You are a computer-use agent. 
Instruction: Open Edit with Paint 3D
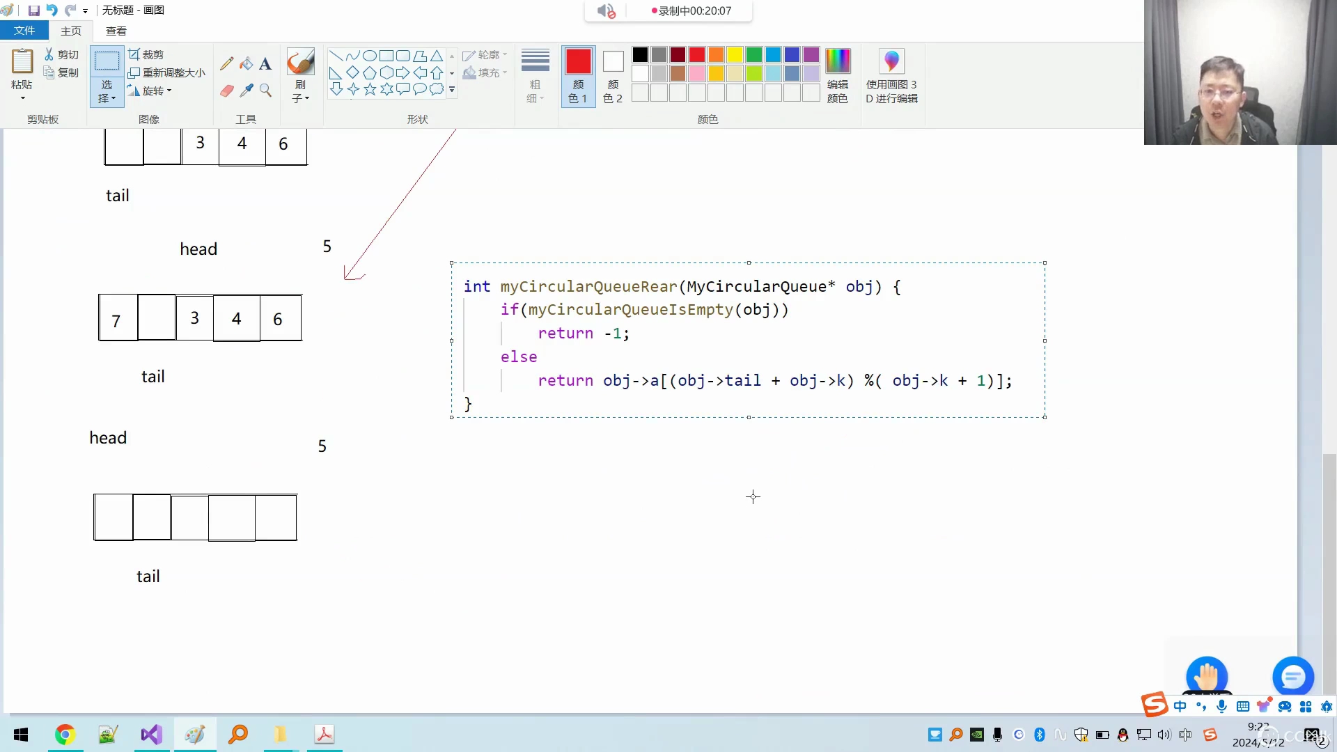892,76
